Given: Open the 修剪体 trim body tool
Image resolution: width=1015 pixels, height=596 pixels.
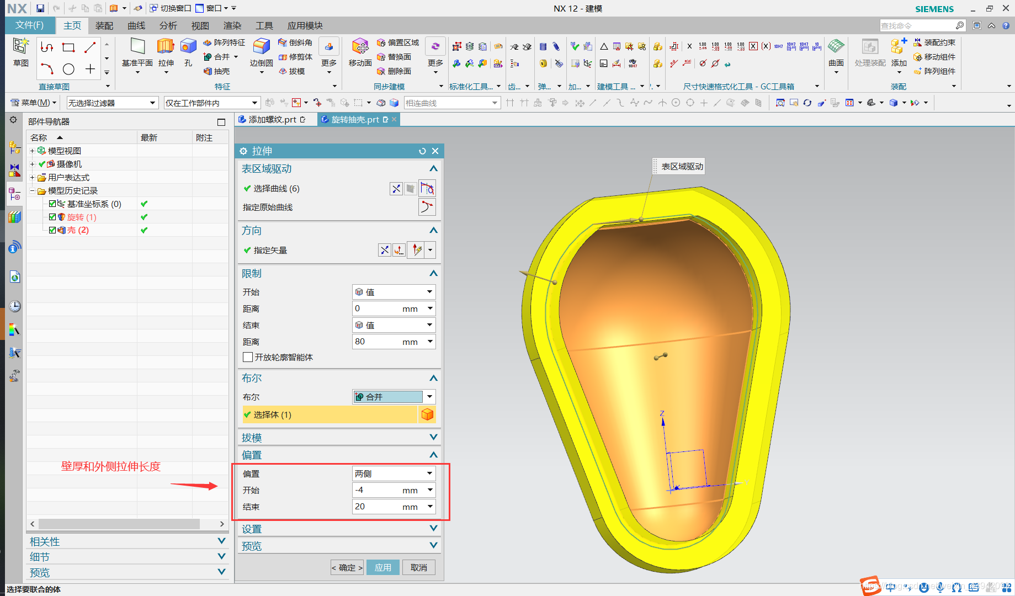Looking at the screenshot, I should click(295, 57).
